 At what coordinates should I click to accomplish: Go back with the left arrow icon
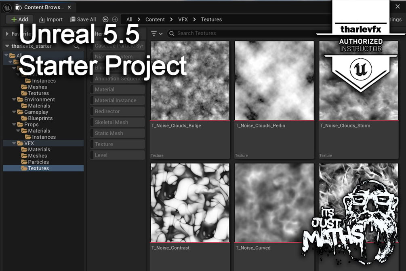click(105, 19)
